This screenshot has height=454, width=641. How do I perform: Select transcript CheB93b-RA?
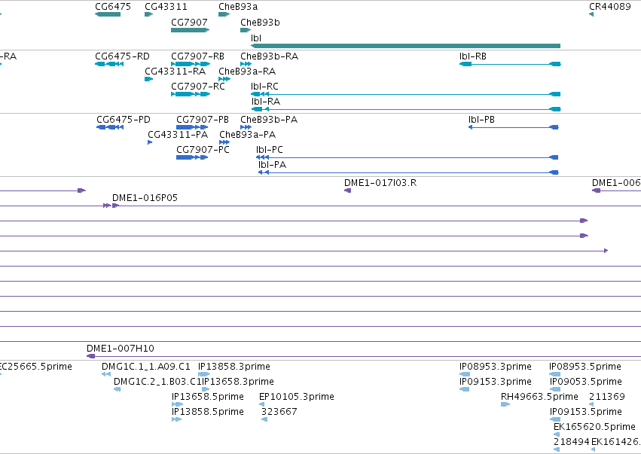(x=246, y=64)
